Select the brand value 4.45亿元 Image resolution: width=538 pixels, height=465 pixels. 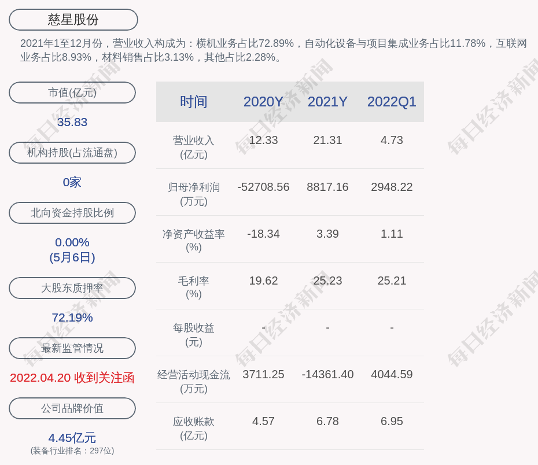tap(72, 438)
